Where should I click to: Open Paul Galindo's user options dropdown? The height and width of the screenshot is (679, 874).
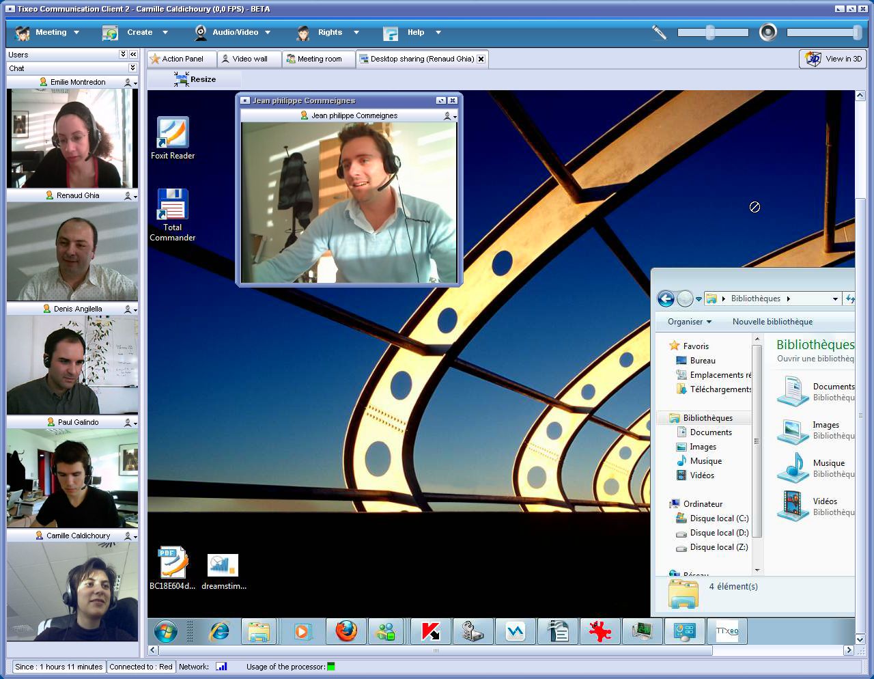129,423
